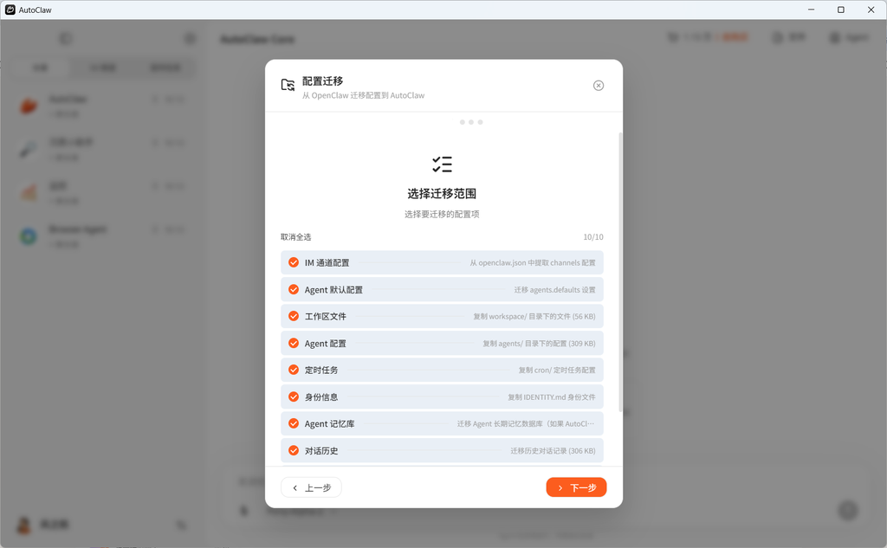
Task: Close the 配置迁移 dialog with the X icon
Action: tap(598, 86)
